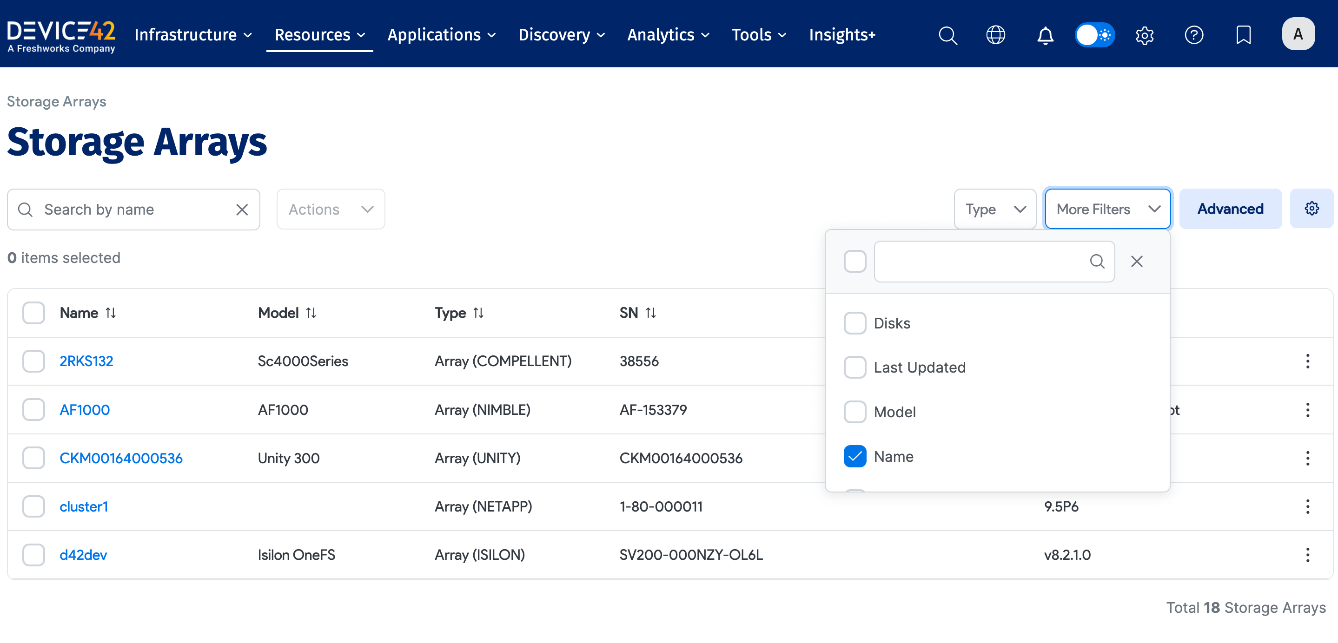The image size is (1338, 643).
Task: Click the language globe icon
Action: (x=996, y=35)
